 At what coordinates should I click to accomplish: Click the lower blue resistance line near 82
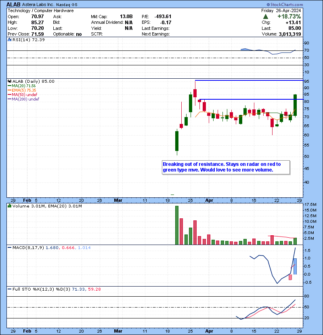[251, 99]
